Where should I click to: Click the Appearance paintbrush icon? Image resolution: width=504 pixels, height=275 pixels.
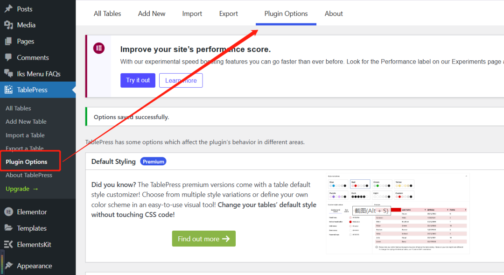(x=9, y=265)
